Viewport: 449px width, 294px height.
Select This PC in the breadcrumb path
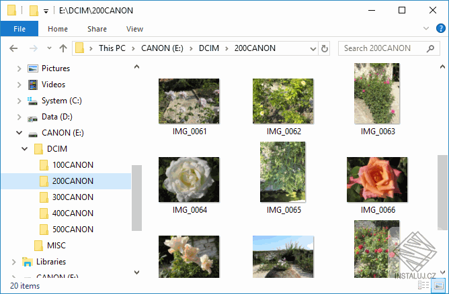click(x=112, y=48)
